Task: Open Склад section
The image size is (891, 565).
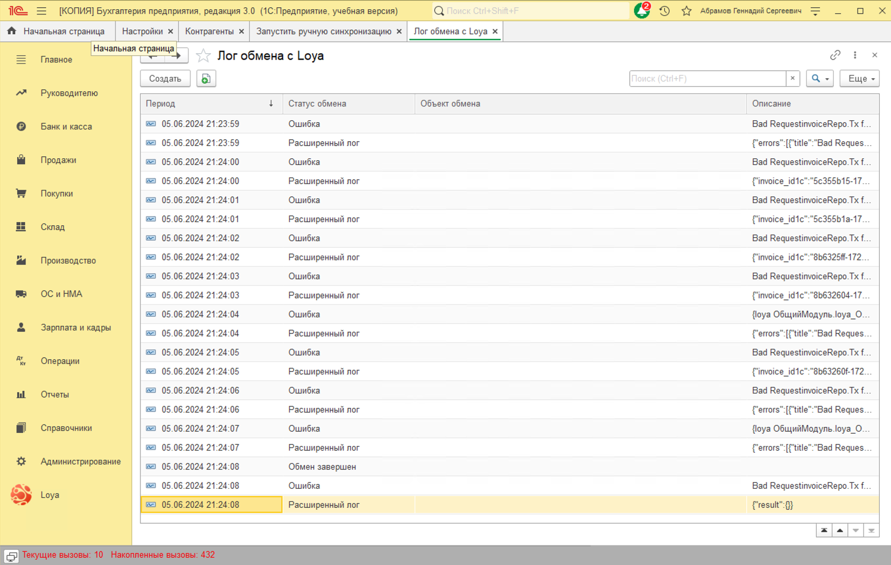Action: coord(66,227)
